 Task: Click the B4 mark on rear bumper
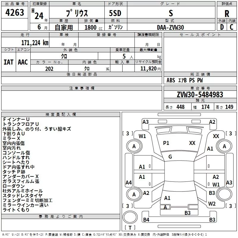tap(146, 220)
